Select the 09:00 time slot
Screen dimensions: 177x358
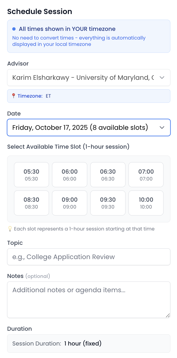coord(69,203)
